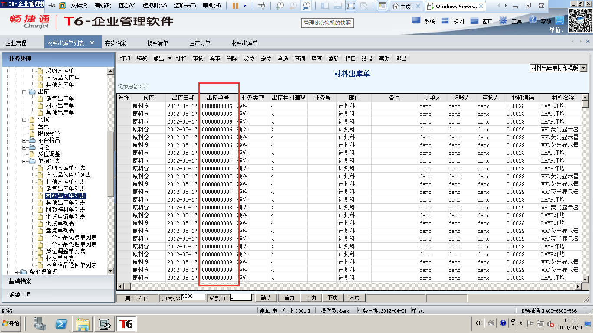Select 销售出库单 in the tree

coord(60,98)
